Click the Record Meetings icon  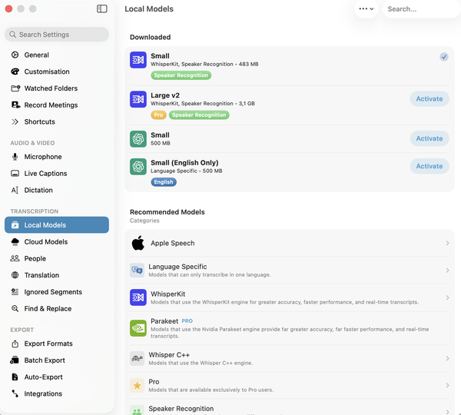[x=15, y=105]
